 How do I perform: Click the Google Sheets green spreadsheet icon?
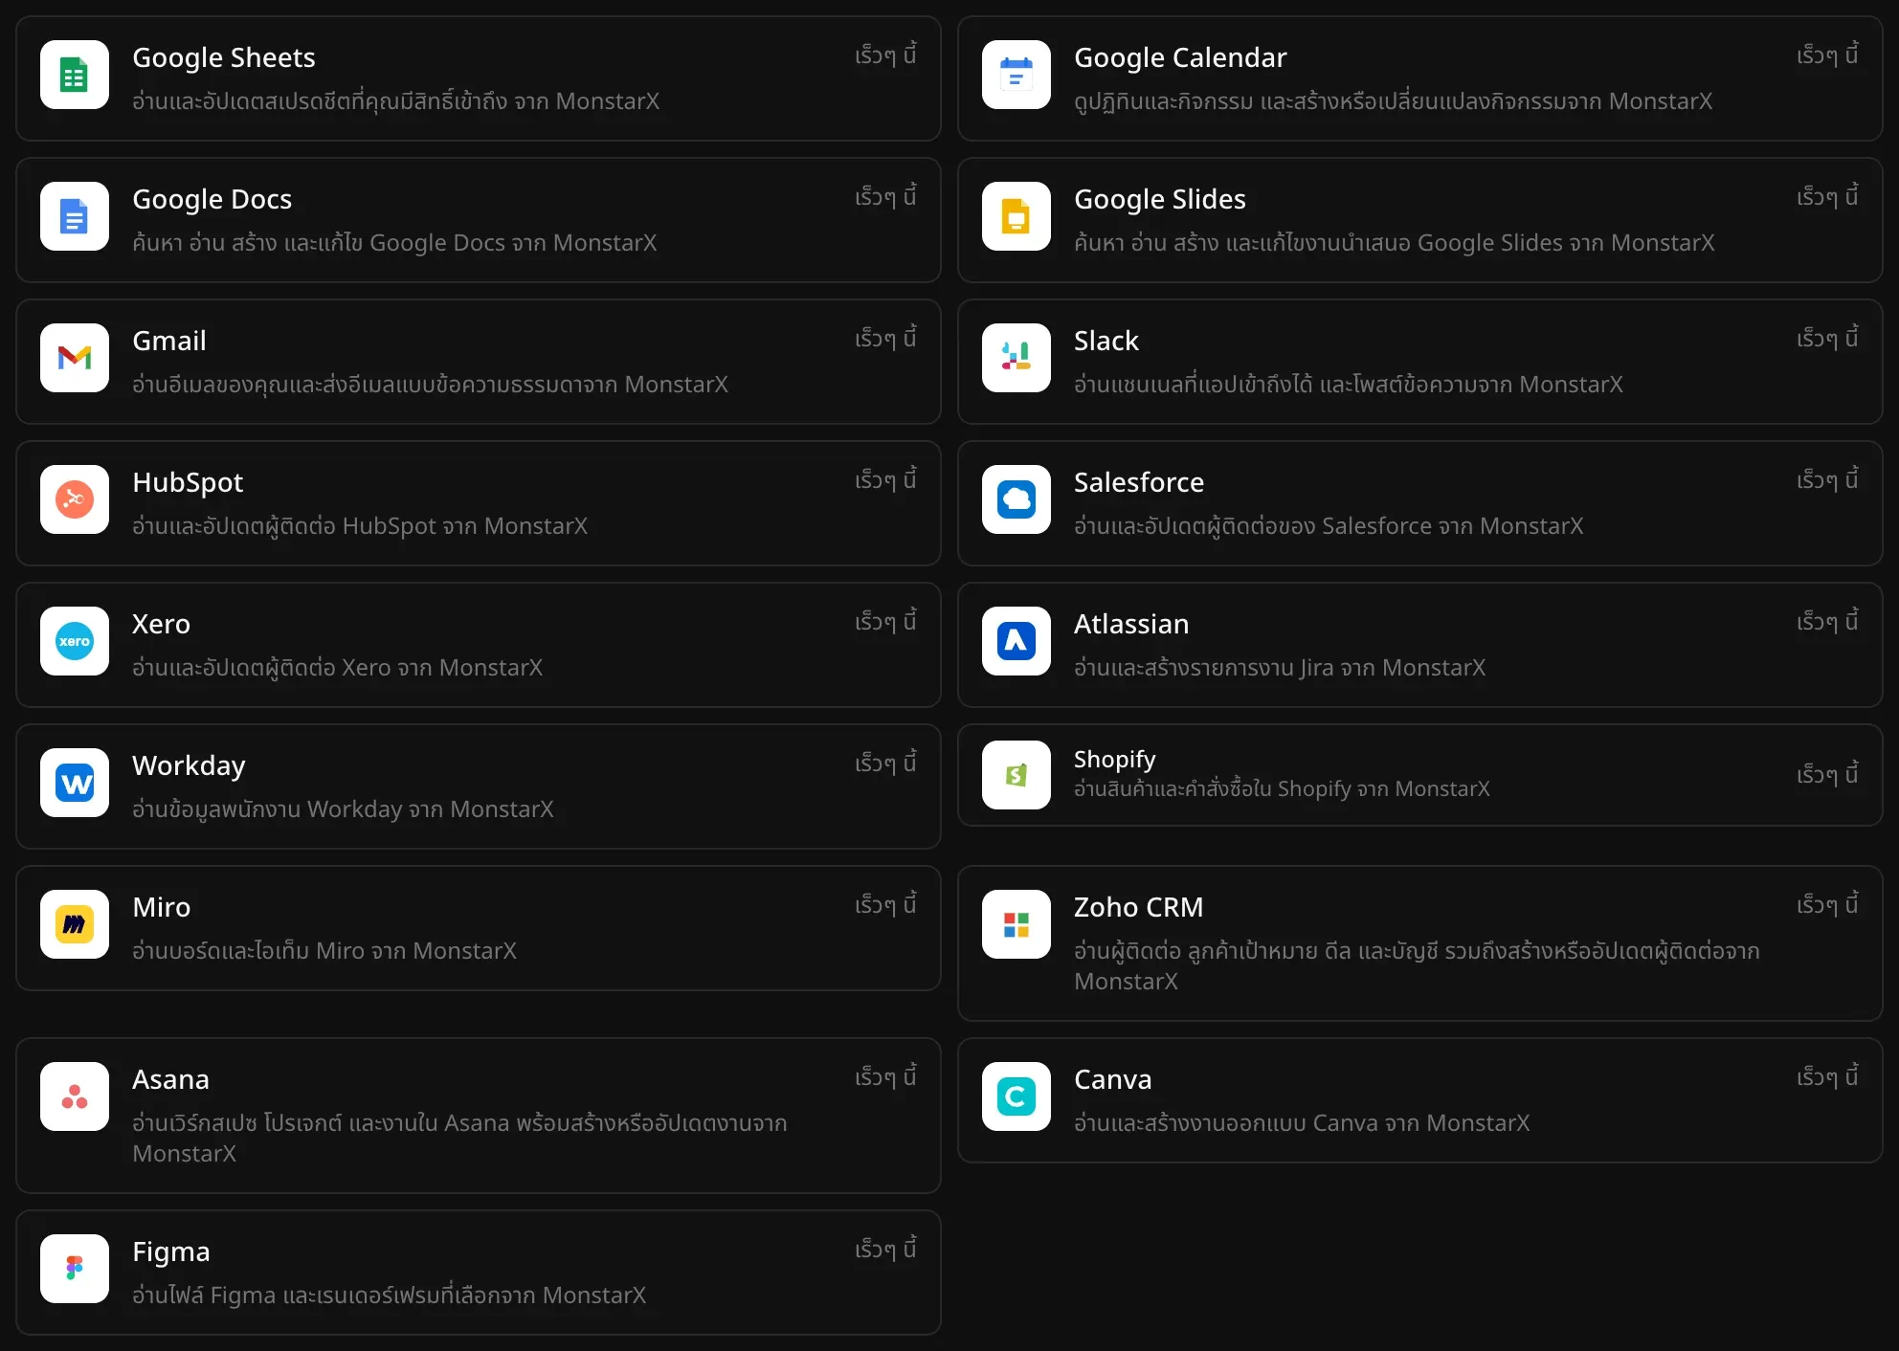pos(75,75)
